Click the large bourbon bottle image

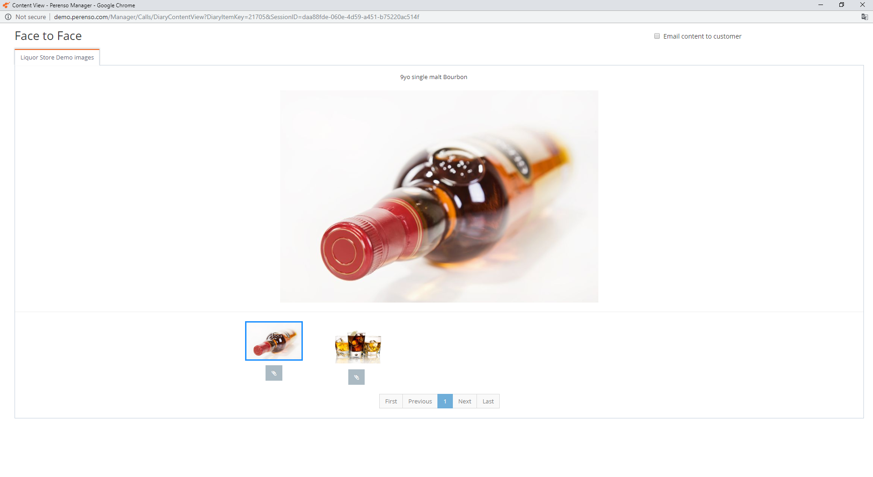(x=439, y=196)
